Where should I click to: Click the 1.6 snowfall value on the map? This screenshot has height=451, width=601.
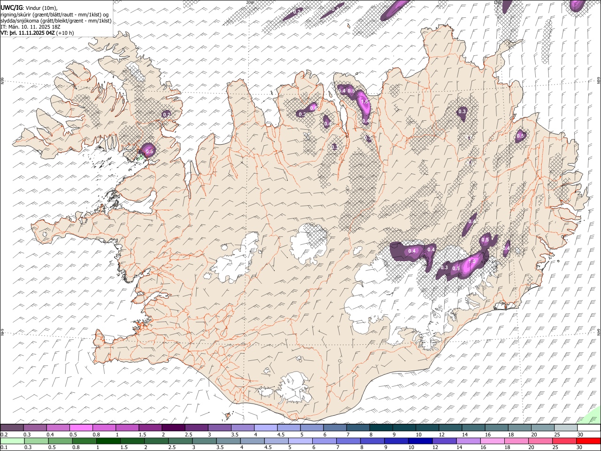click(364, 101)
